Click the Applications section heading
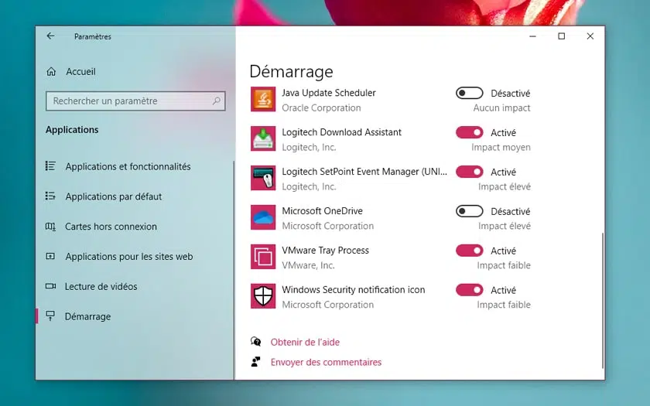The height and width of the screenshot is (406, 650). 72,130
